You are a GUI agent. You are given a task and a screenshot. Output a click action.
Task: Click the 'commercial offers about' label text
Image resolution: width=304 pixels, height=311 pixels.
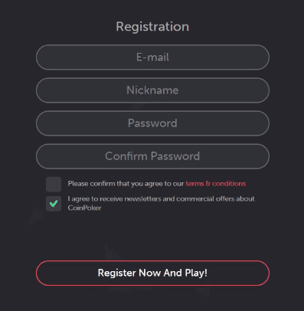(215, 198)
